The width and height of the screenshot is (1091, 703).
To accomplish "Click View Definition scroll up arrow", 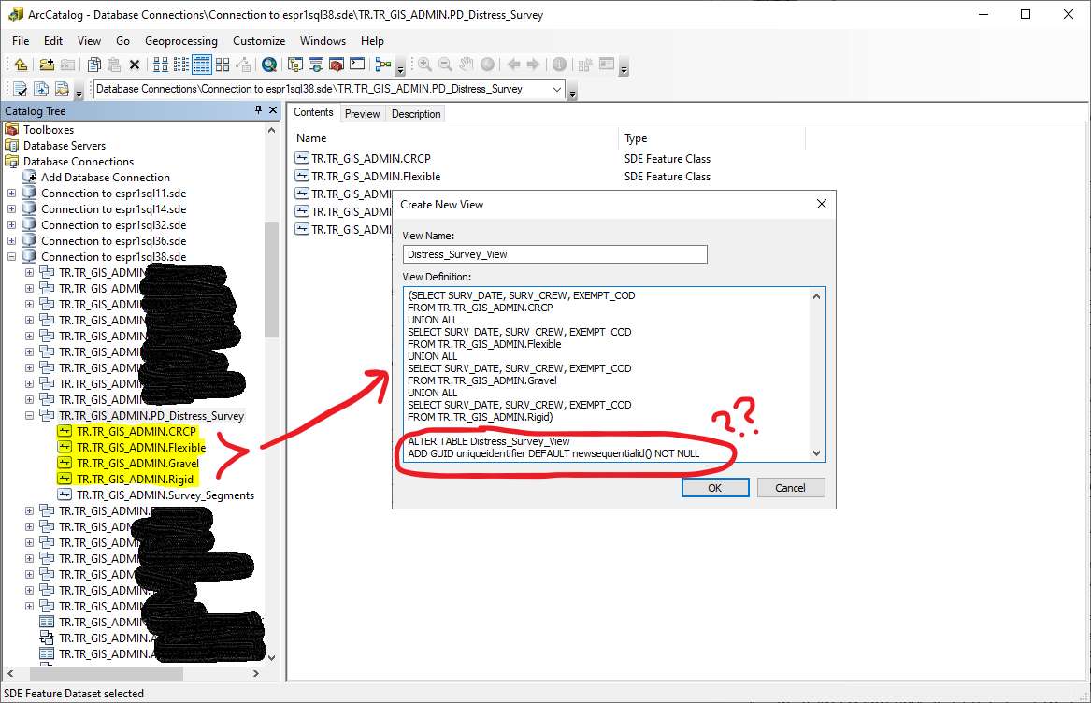I will tap(817, 295).
